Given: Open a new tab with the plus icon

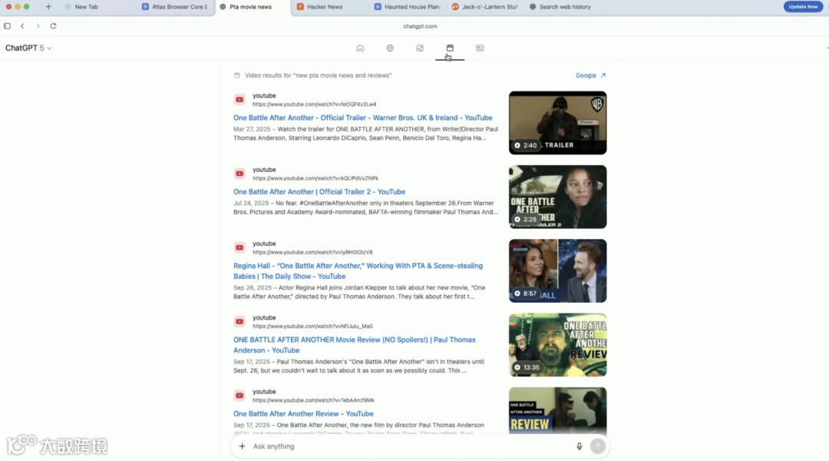Looking at the screenshot, I should click(x=48, y=7).
